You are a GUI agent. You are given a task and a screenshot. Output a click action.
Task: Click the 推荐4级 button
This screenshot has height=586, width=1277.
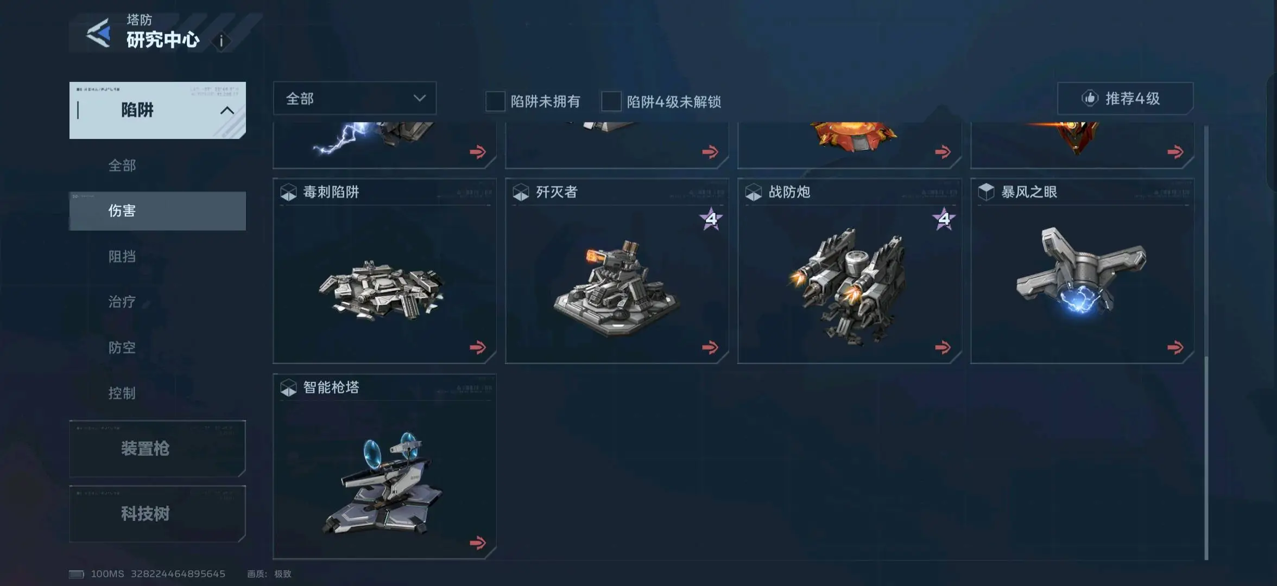click(1125, 98)
